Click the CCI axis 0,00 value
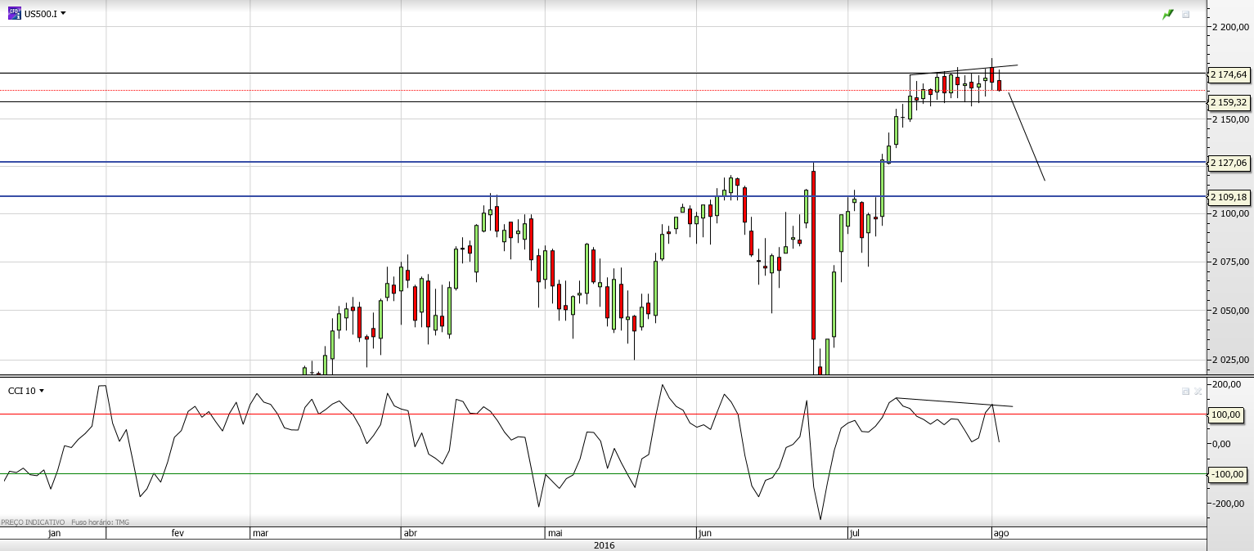The image size is (1254, 551). [1222, 444]
